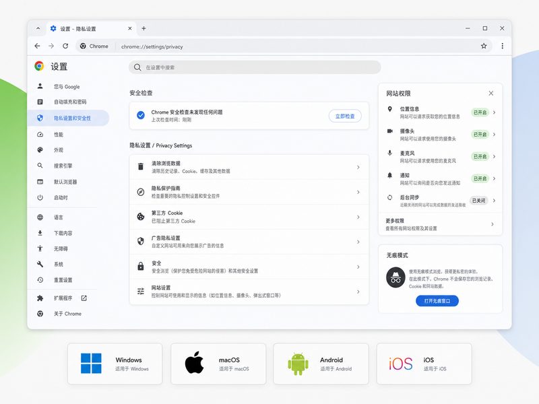
Task: Click the 默认浏览器 browser icon in sidebar
Action: click(40, 181)
